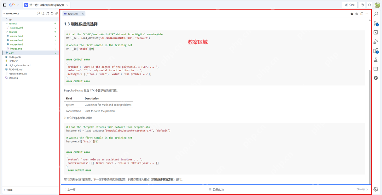Create a new folder in workspace
The height and width of the screenshot is (195, 382).
point(47,13)
